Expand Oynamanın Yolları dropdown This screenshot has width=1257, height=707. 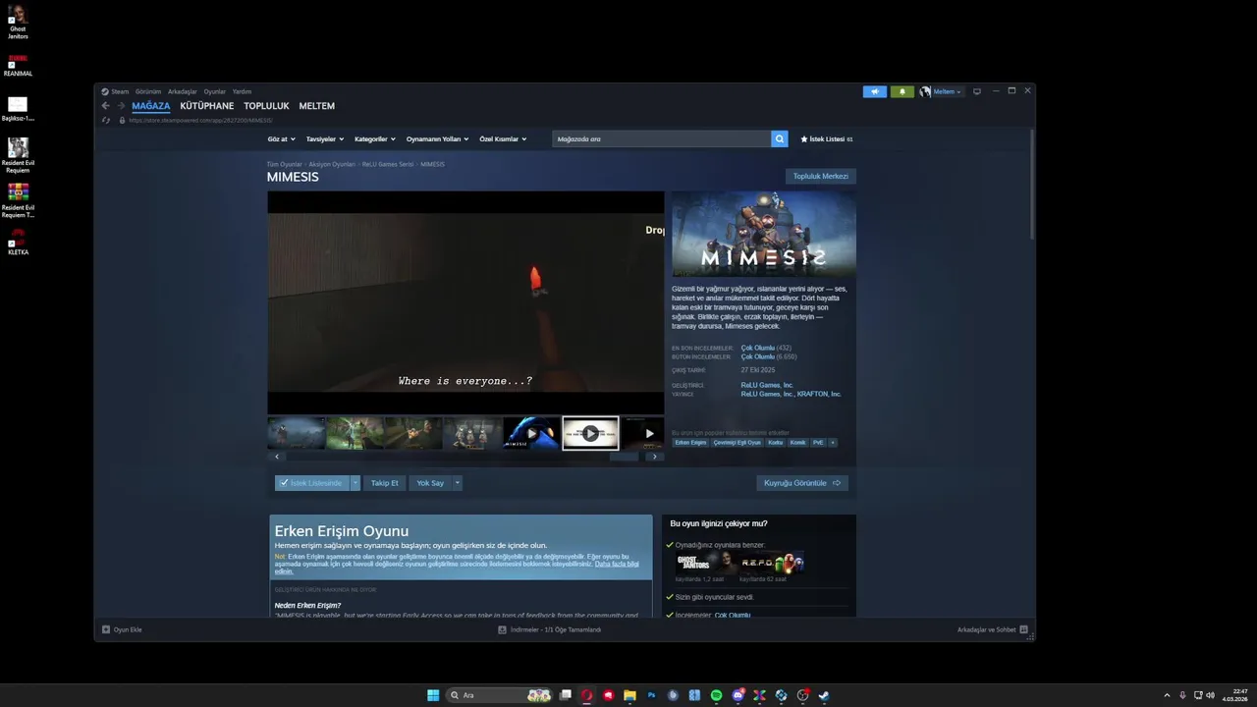(x=436, y=139)
